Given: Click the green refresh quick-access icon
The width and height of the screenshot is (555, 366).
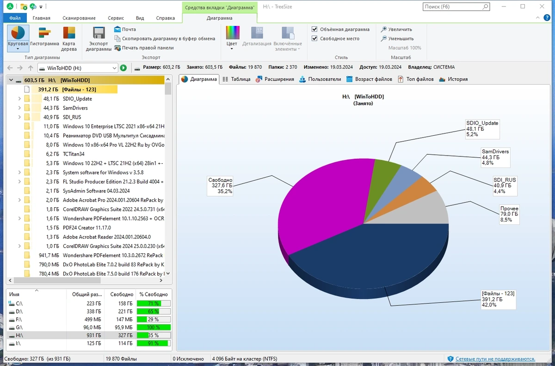Looking at the screenshot, I should tap(33, 7).
